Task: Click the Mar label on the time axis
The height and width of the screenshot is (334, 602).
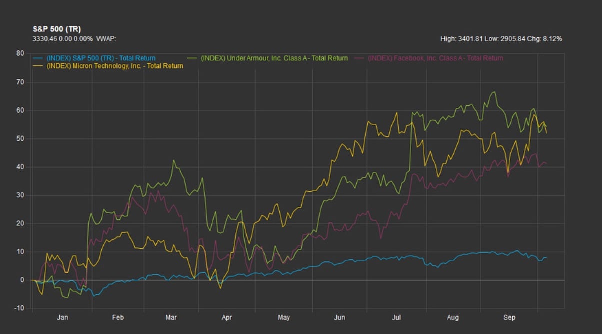Action: pos(171,317)
